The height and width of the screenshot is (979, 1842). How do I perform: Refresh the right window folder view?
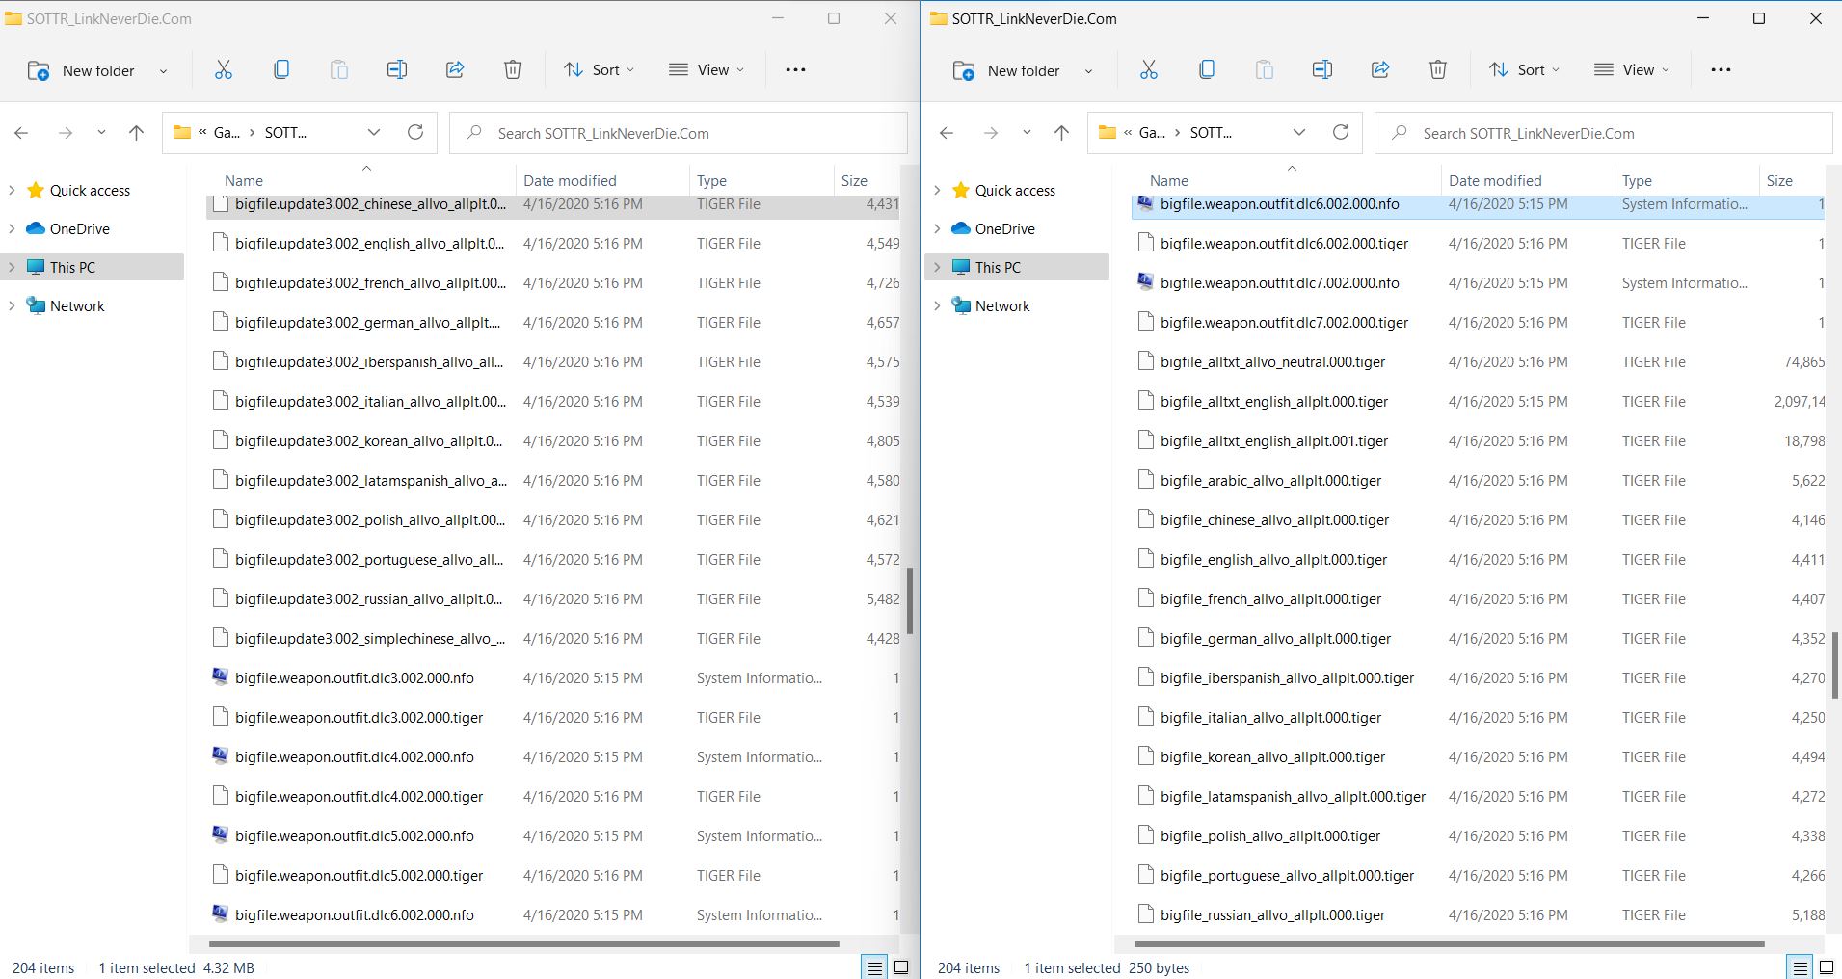1341,132
